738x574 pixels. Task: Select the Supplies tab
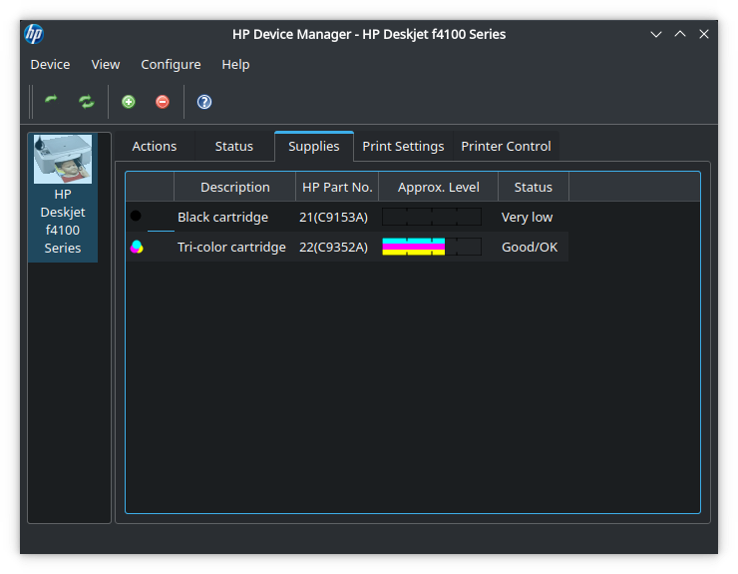314,147
